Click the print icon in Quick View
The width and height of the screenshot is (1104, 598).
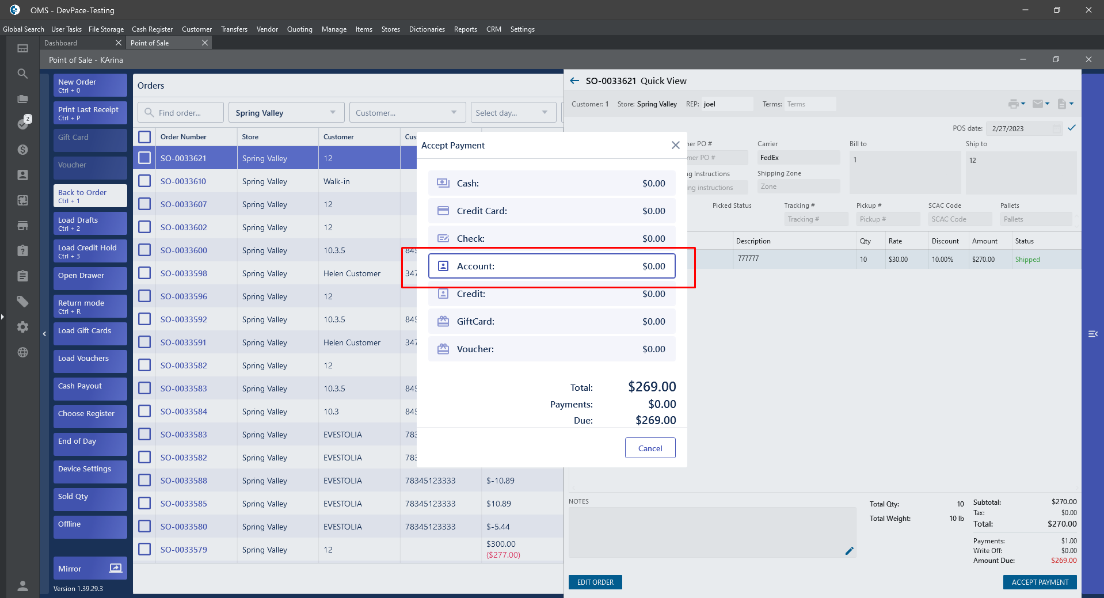[x=1013, y=104]
